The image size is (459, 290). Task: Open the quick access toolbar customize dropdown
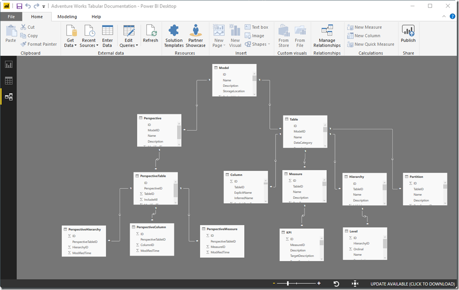[44, 6]
